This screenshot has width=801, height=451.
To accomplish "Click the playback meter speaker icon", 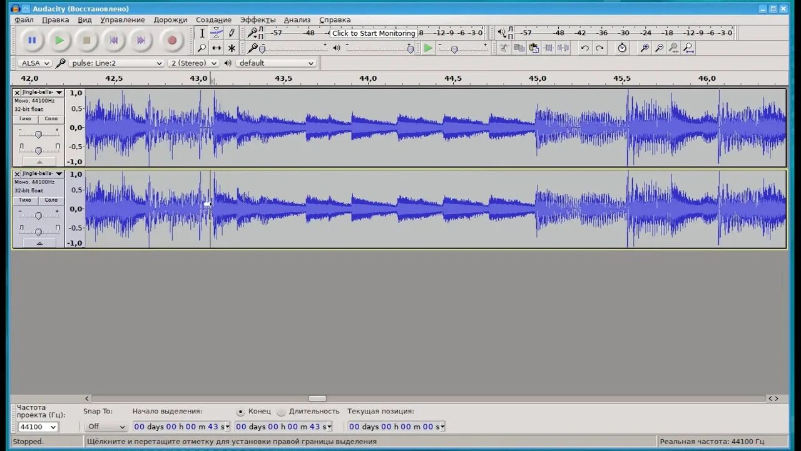I will tap(501, 33).
